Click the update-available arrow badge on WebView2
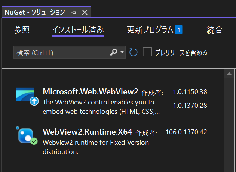 (x=34, y=101)
